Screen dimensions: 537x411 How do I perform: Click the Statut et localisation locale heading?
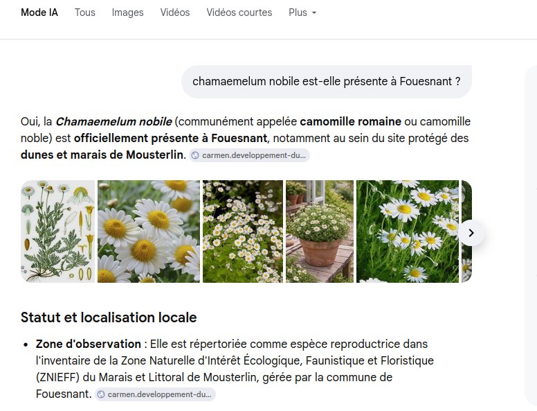pos(109,317)
